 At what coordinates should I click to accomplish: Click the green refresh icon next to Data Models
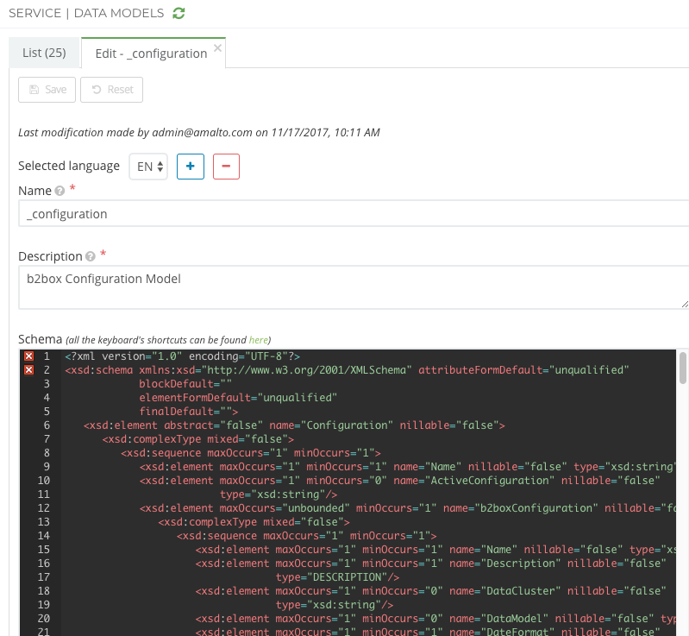pos(179,13)
